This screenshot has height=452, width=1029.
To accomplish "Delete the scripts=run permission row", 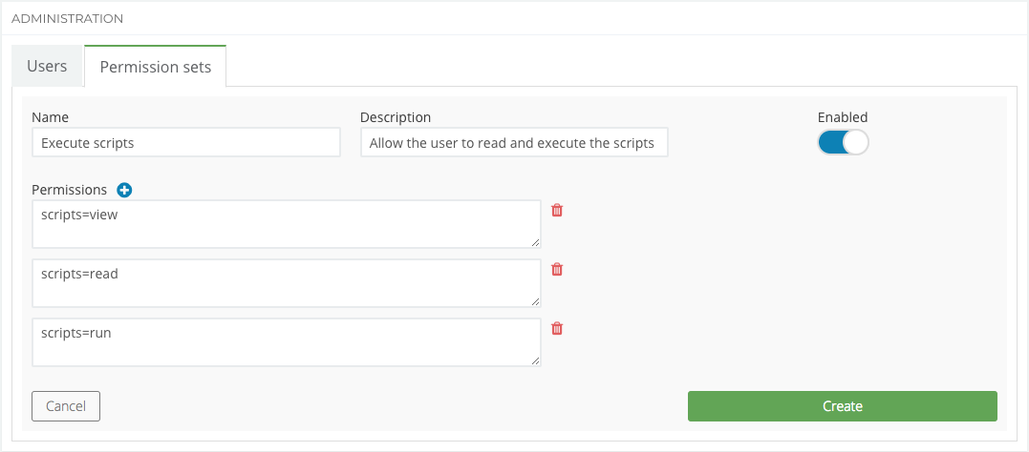I will click(x=557, y=328).
